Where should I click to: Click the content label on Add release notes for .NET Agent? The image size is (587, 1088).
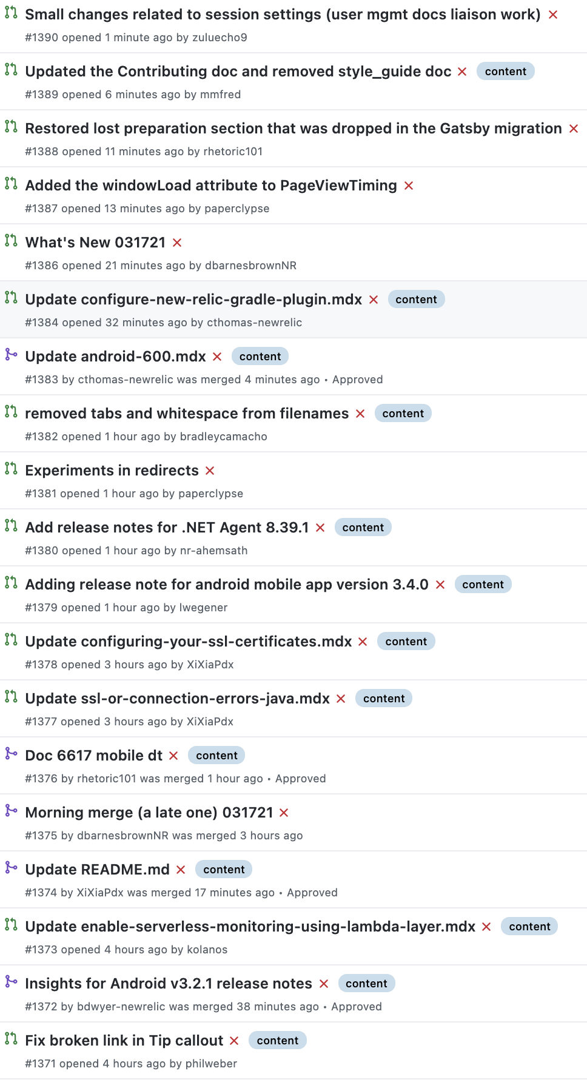coord(363,528)
